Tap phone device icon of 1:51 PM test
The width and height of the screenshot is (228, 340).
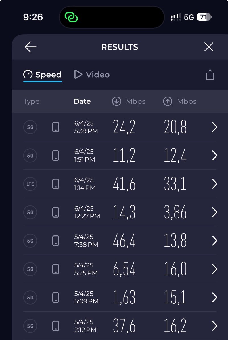(56, 156)
